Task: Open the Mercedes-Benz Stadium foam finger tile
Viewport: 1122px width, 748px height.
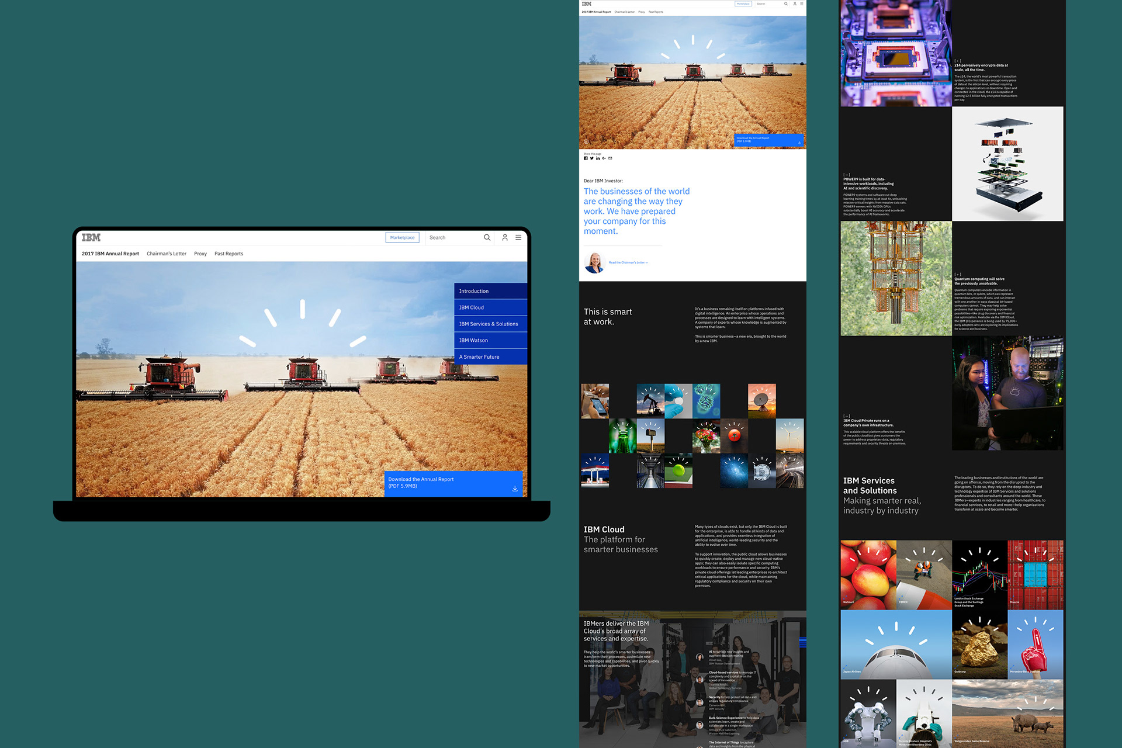Action: coord(1036,644)
